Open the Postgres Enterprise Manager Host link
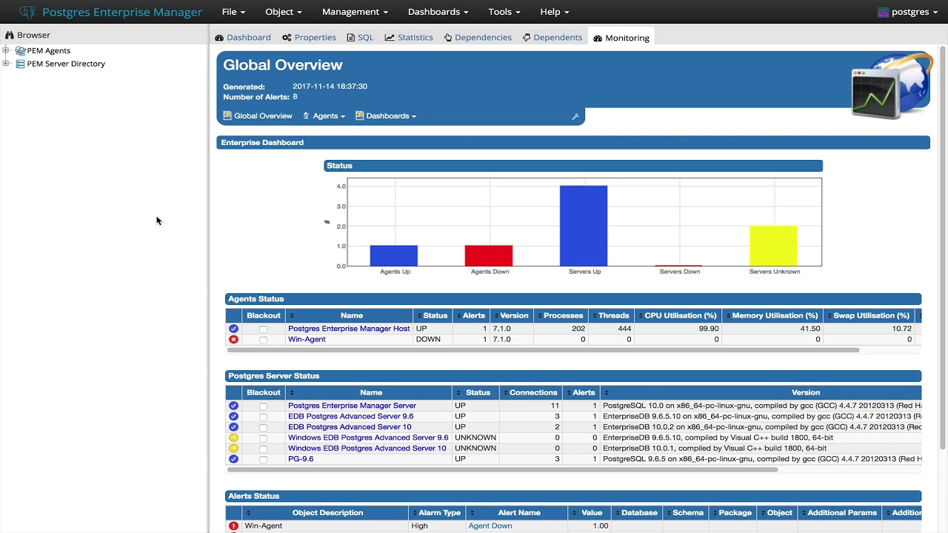Screen dimensions: 948x533 tap(349, 329)
